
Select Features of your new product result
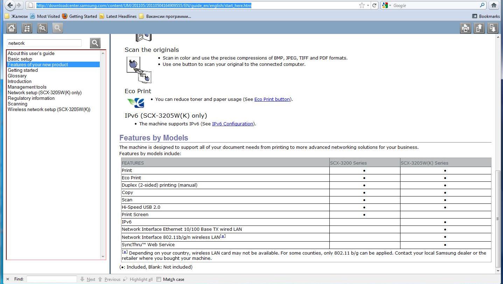(54, 64)
